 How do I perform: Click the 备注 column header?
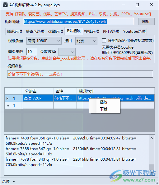(65, 91)
